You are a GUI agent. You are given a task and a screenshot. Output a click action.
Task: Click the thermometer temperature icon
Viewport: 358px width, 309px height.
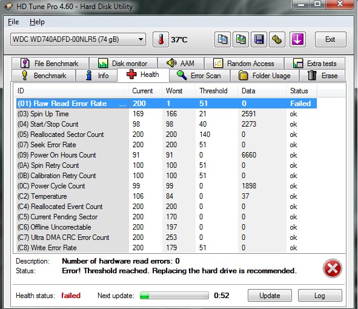pos(161,39)
